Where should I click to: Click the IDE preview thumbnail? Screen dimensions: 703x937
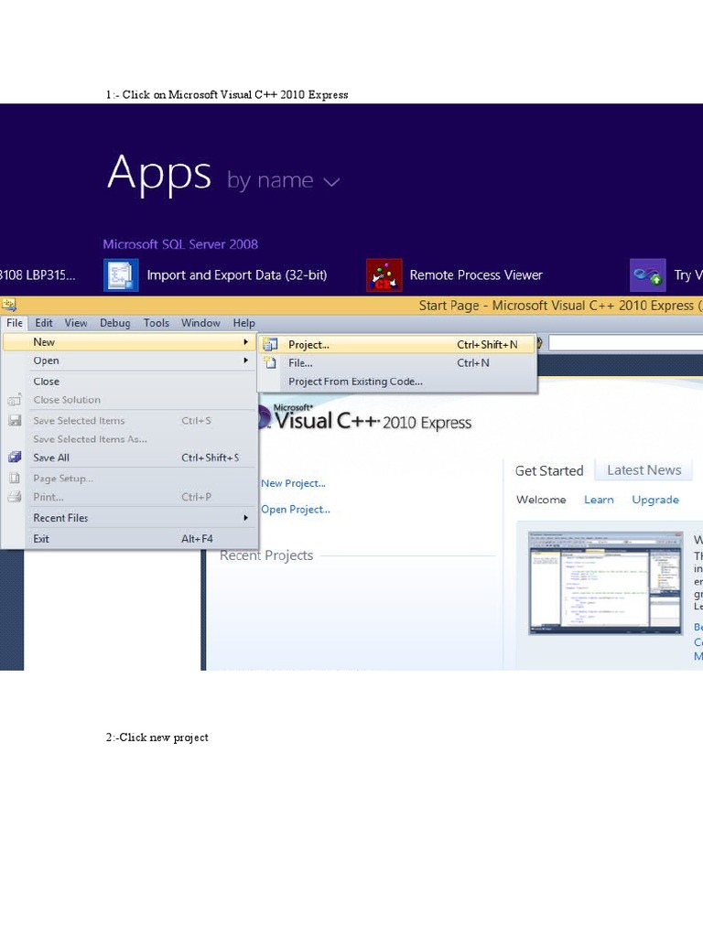coord(606,583)
